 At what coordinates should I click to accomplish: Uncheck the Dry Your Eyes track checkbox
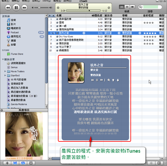click(x=57, y=37)
